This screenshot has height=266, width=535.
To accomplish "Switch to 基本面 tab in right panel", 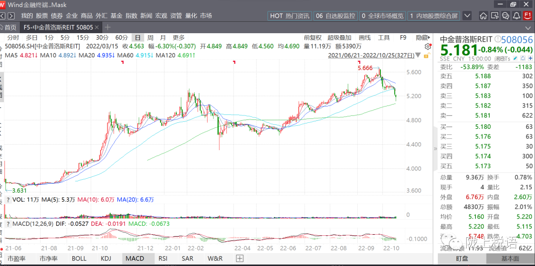I will [x=510, y=259].
